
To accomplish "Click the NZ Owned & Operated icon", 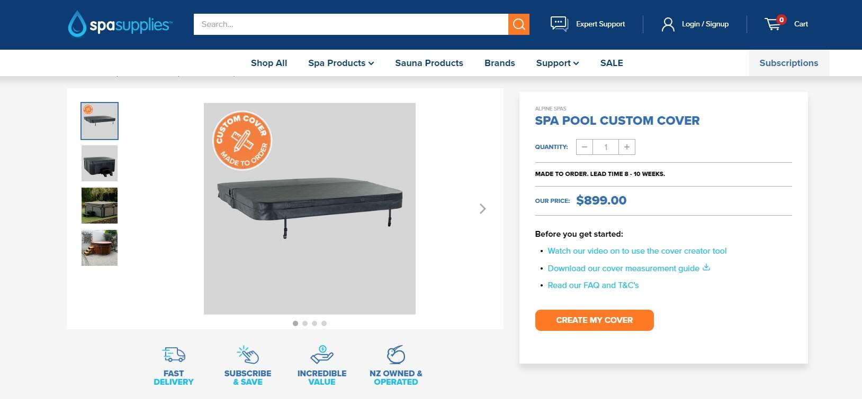I will [396, 354].
